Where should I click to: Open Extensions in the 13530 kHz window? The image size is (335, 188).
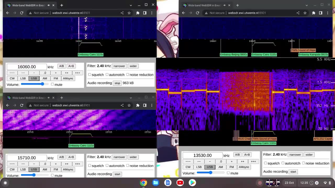314,13
